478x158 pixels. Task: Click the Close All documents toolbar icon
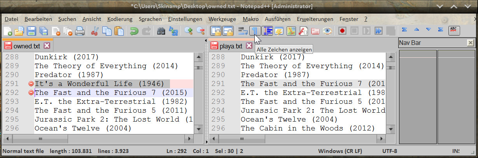click(x=68, y=31)
